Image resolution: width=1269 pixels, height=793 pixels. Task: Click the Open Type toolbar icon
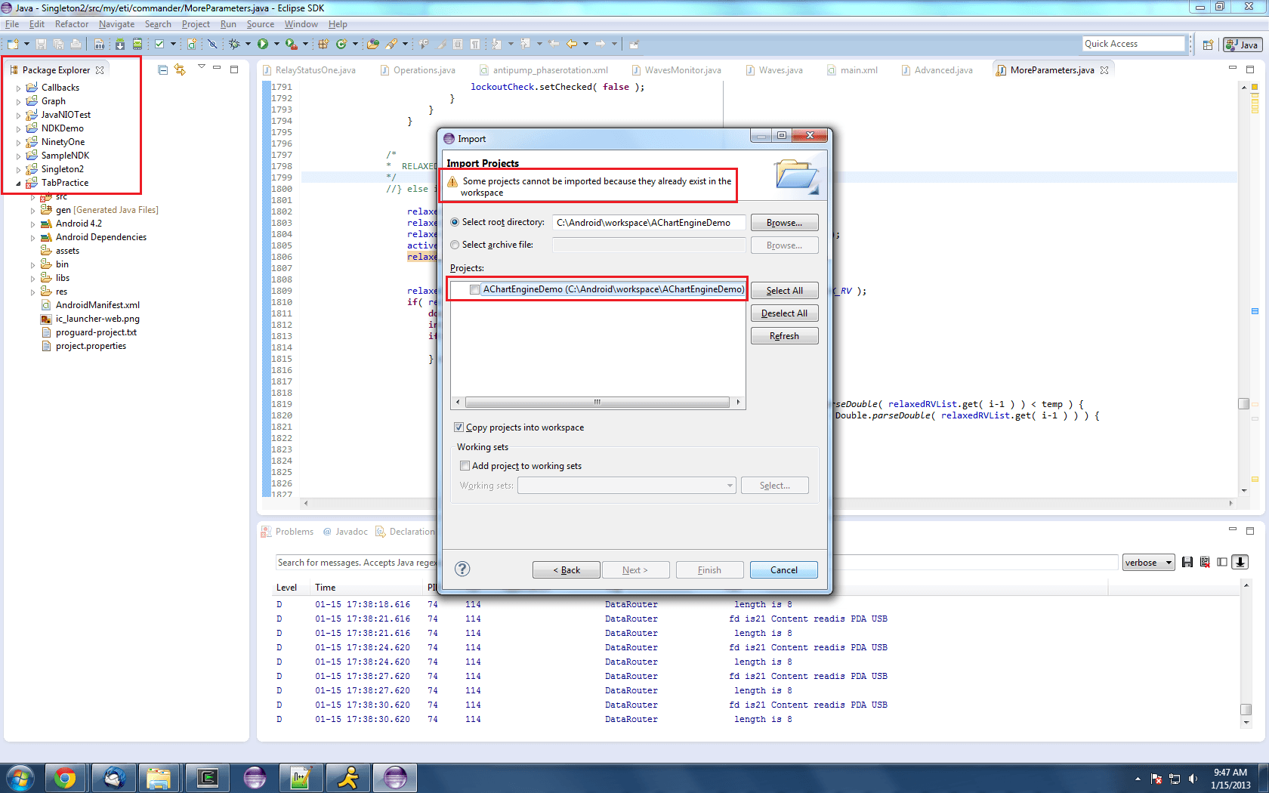coord(373,44)
